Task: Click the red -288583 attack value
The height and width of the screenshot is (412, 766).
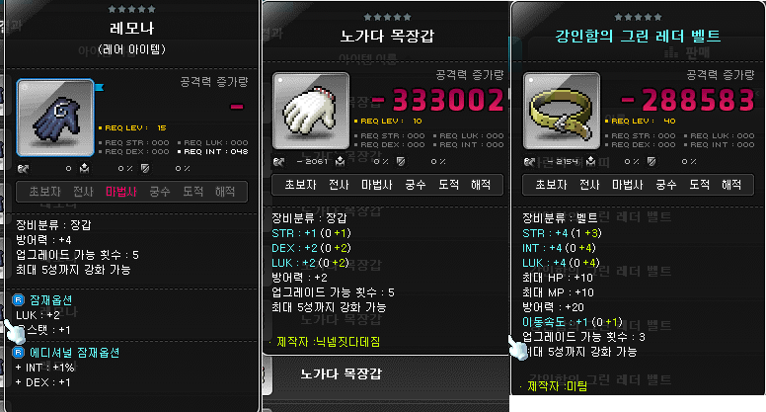Action: coord(688,100)
